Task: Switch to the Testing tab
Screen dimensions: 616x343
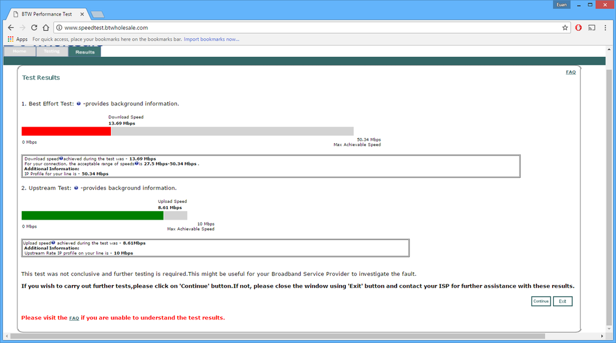Action: 51,51
